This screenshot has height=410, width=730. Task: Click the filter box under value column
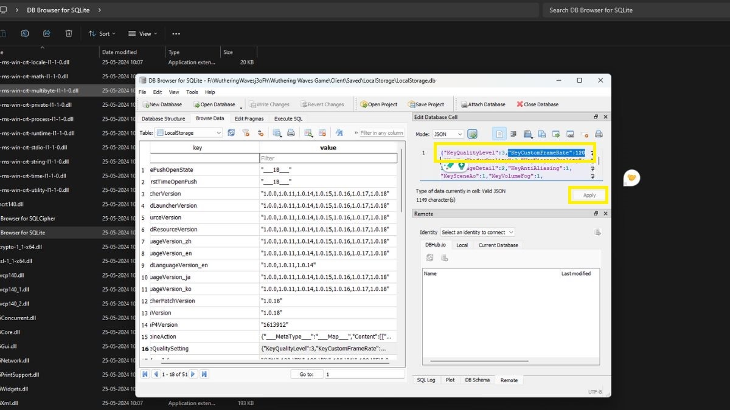point(328,158)
